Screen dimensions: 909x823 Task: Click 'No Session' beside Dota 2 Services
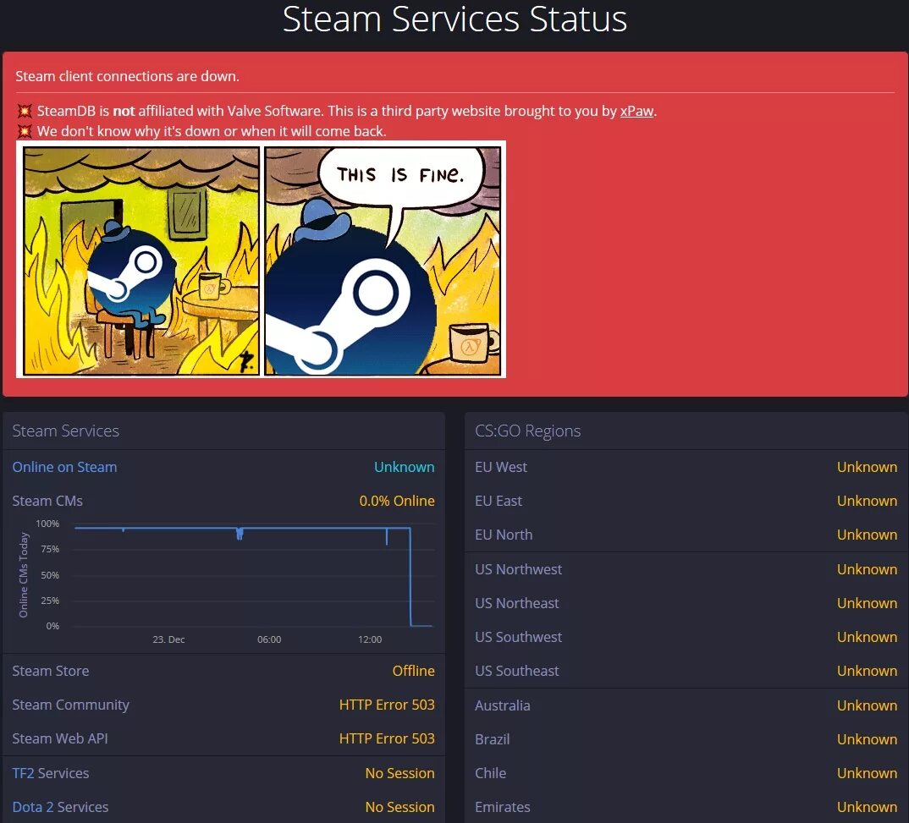point(399,807)
